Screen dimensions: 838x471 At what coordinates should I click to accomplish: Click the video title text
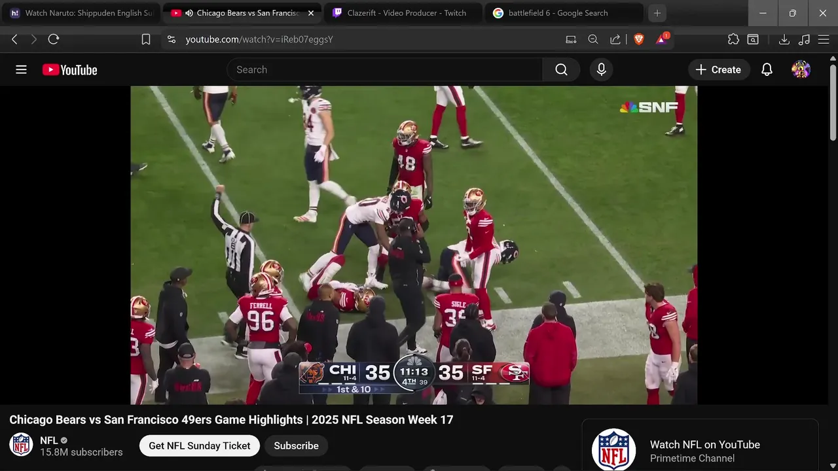pyautogui.click(x=231, y=419)
